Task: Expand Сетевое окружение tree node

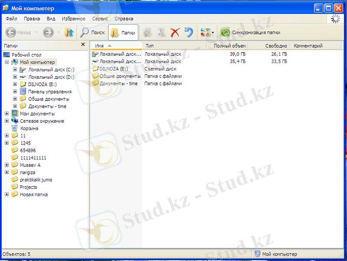Action: tap(7, 120)
